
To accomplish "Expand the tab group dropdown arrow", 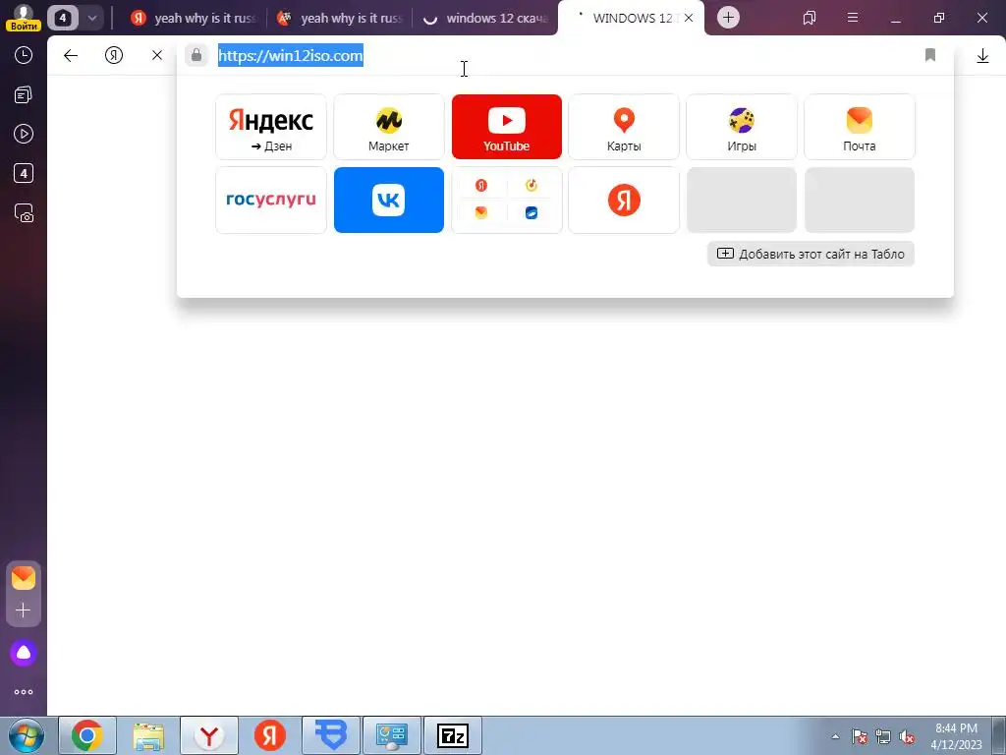I will point(91,18).
